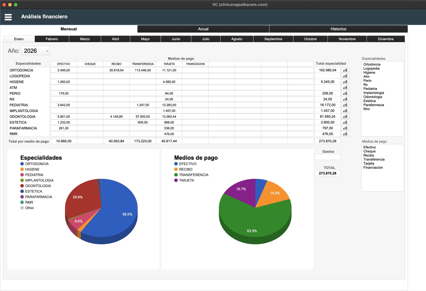Viewport: 426px width, 291px height.
Task: Select Transferencia in Medios de pago list
Action: tap(374, 159)
